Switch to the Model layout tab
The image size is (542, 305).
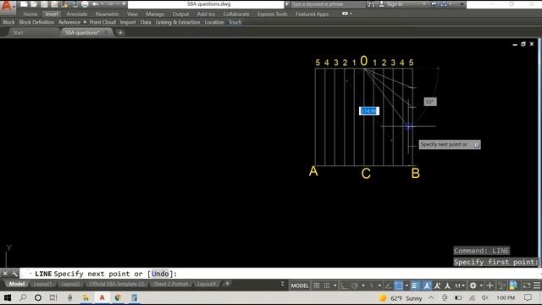(17, 284)
